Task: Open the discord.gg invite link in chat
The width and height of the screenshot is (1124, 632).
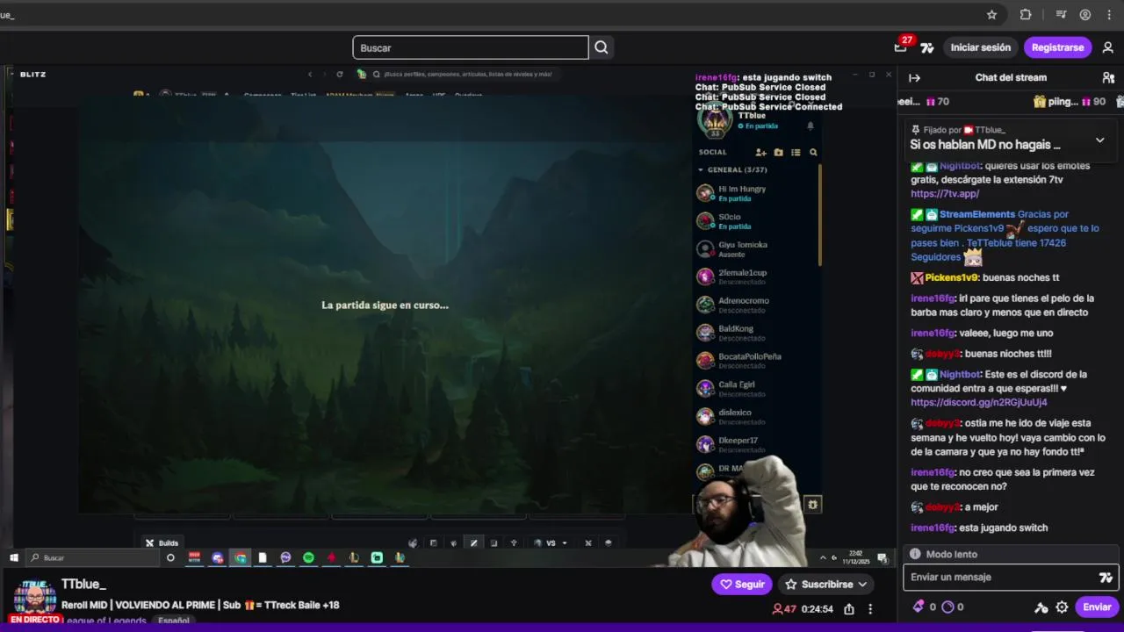Action: tap(979, 403)
